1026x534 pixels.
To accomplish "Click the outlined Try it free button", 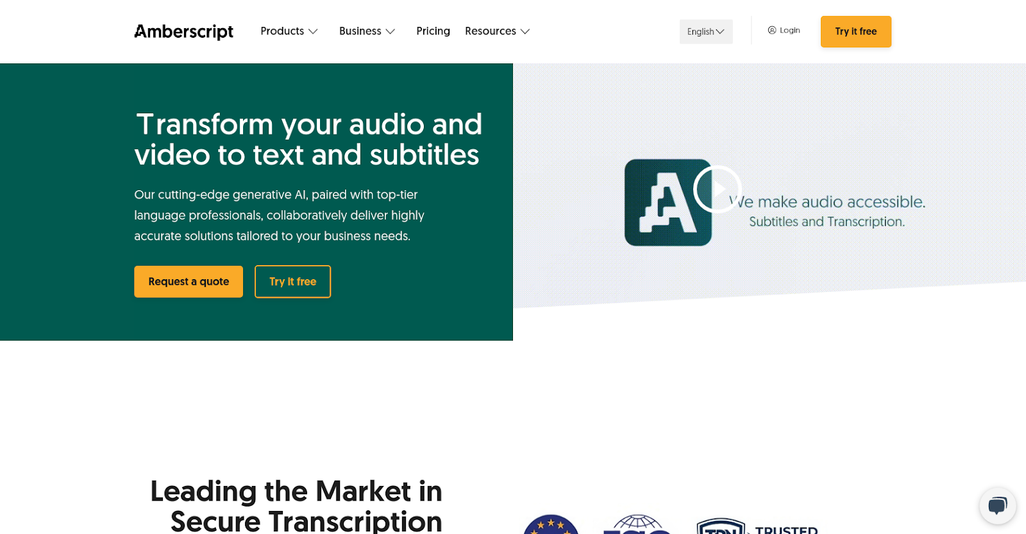I will pyautogui.click(x=293, y=282).
